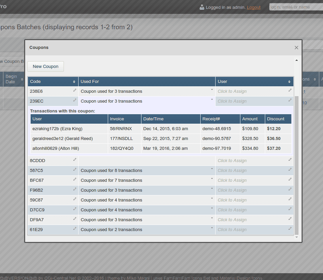Edit code F96B2 pencil icon
Screen dimensions: 323x280
click(x=75, y=189)
